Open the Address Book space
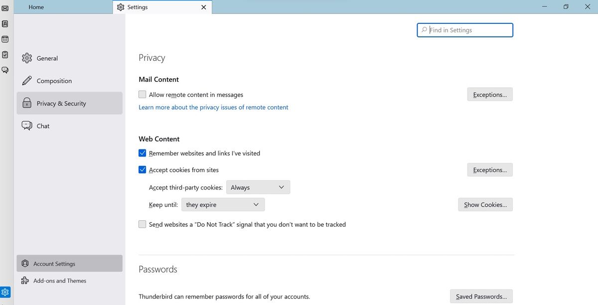This screenshot has width=598, height=305. click(5, 23)
